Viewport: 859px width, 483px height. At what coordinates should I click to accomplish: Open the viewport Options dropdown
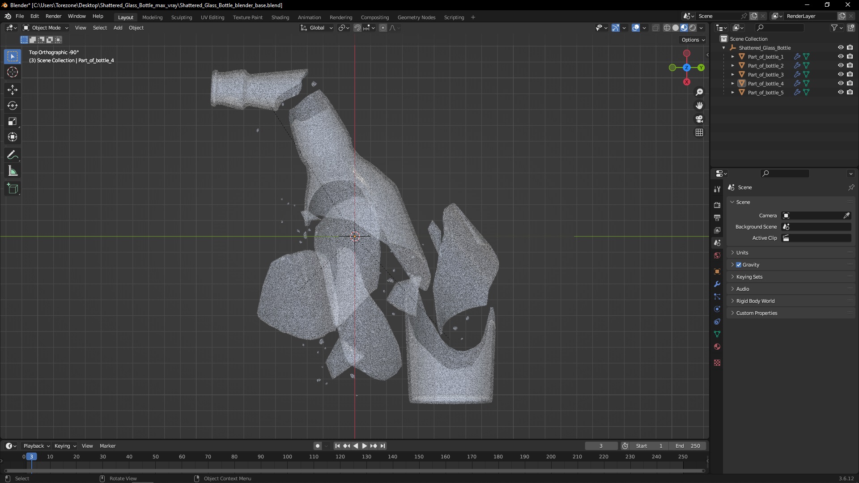point(693,40)
